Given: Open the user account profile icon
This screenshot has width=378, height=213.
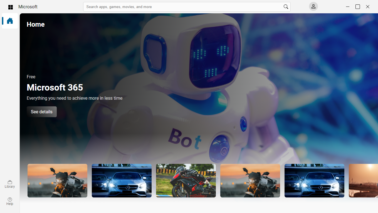Looking at the screenshot, I should pyautogui.click(x=313, y=7).
